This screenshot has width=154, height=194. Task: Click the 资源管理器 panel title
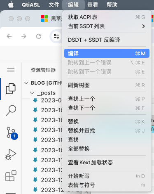(43, 70)
